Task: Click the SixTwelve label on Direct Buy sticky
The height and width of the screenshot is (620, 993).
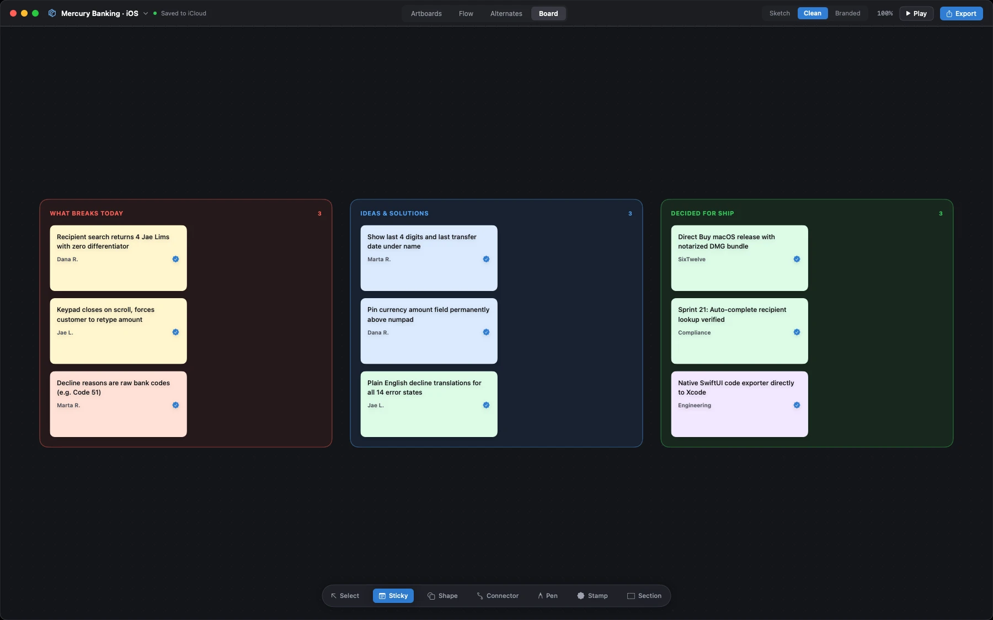Action: pyautogui.click(x=692, y=260)
